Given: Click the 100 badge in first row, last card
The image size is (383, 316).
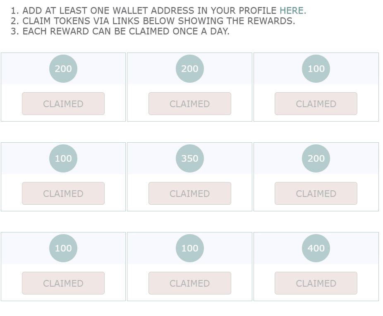Looking at the screenshot, I should [x=316, y=69].
